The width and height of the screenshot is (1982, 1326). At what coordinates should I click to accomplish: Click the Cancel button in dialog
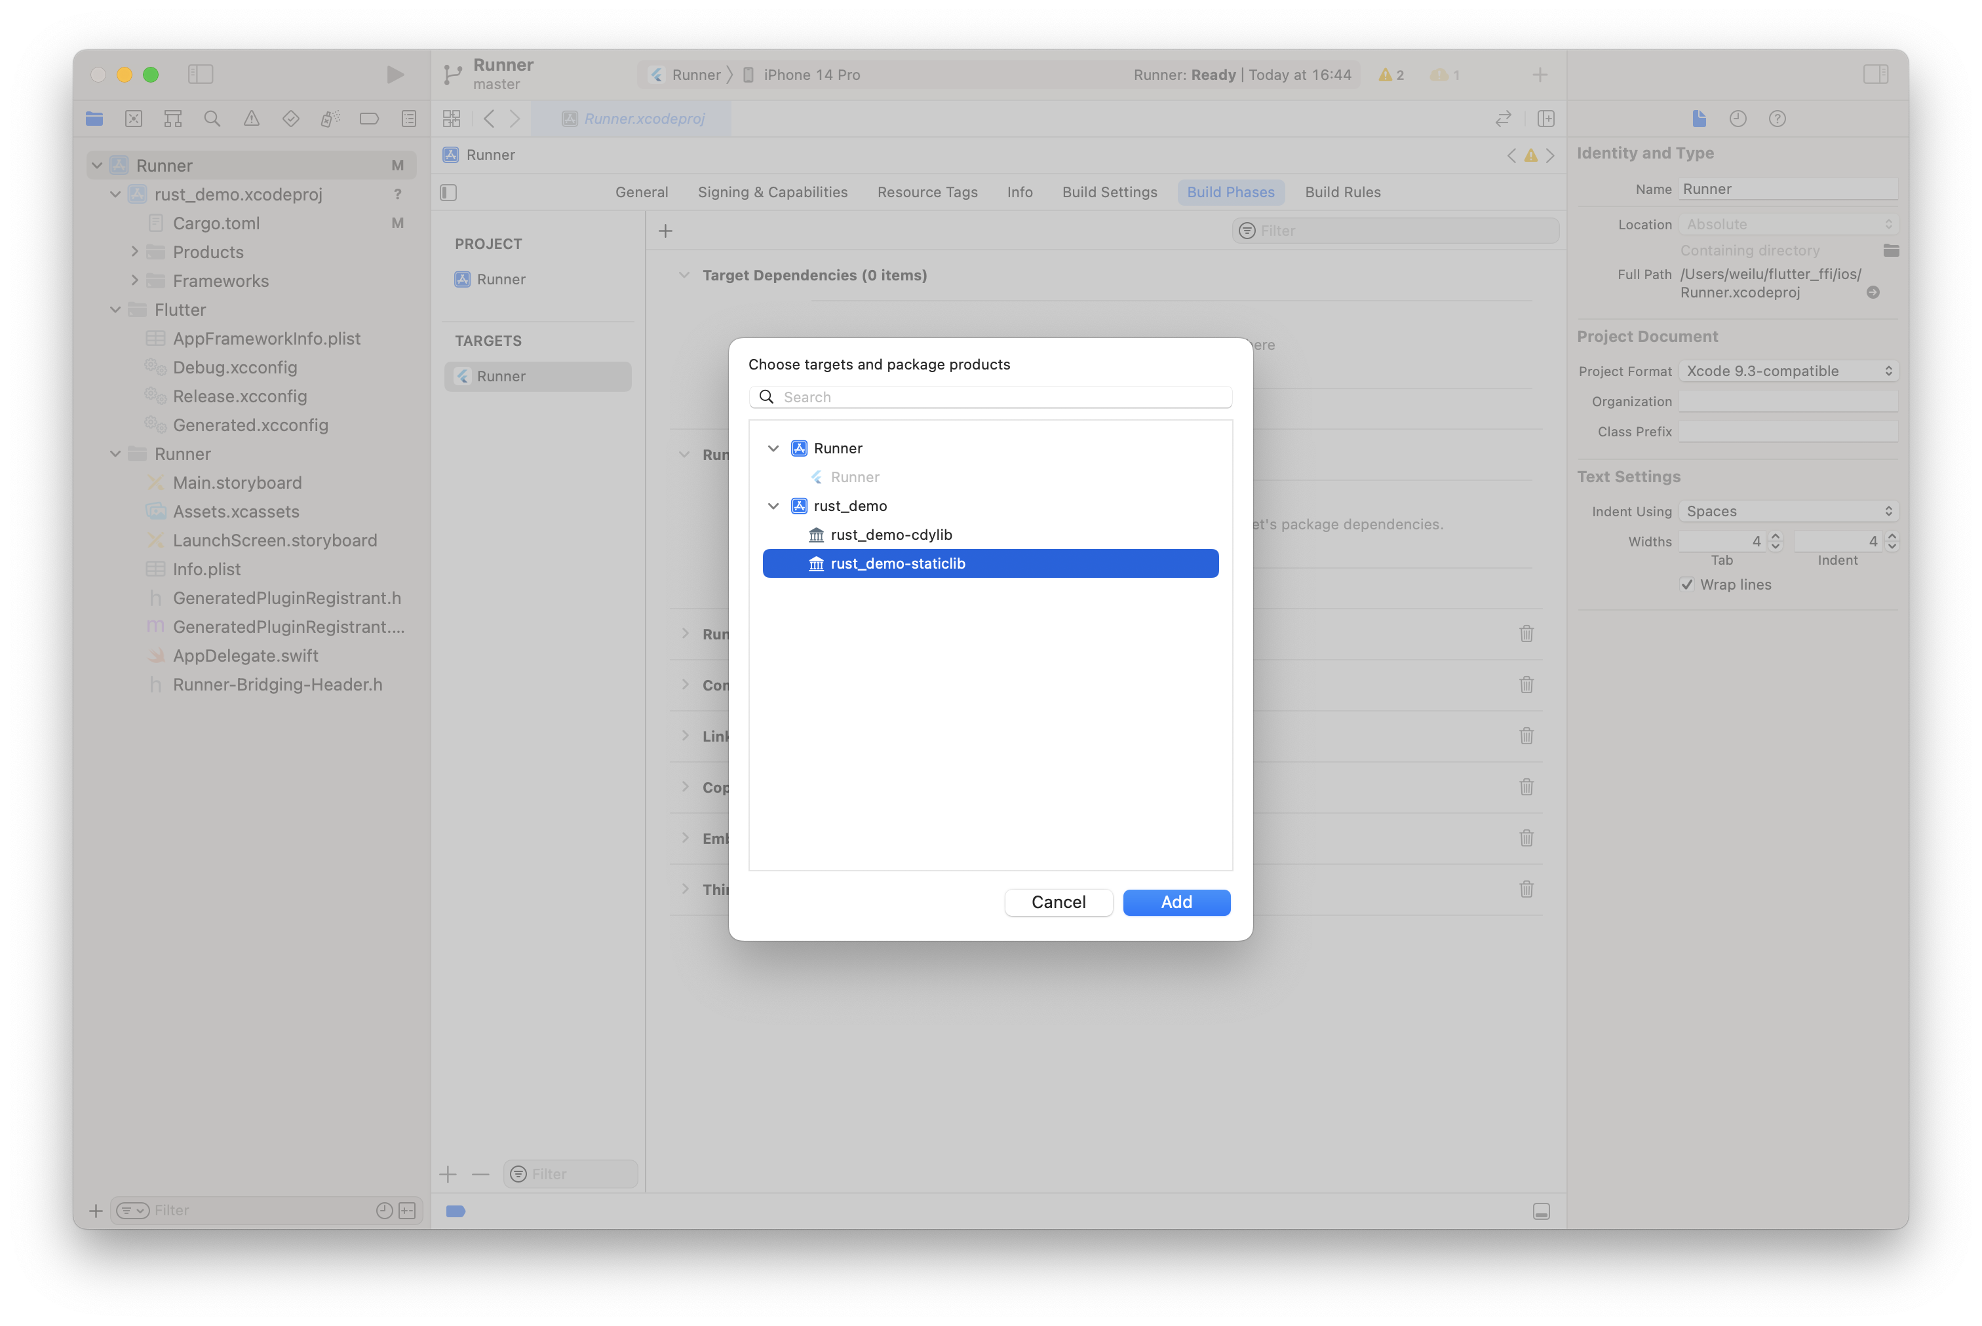pos(1057,901)
